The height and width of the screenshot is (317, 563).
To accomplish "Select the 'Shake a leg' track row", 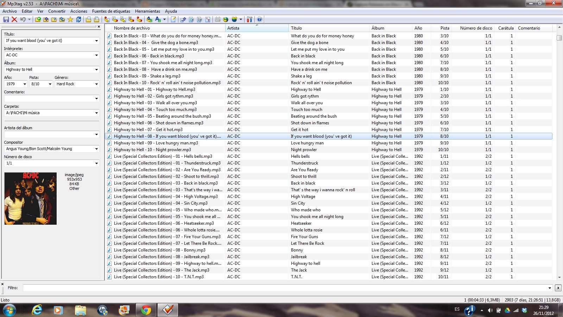I will [329, 76].
